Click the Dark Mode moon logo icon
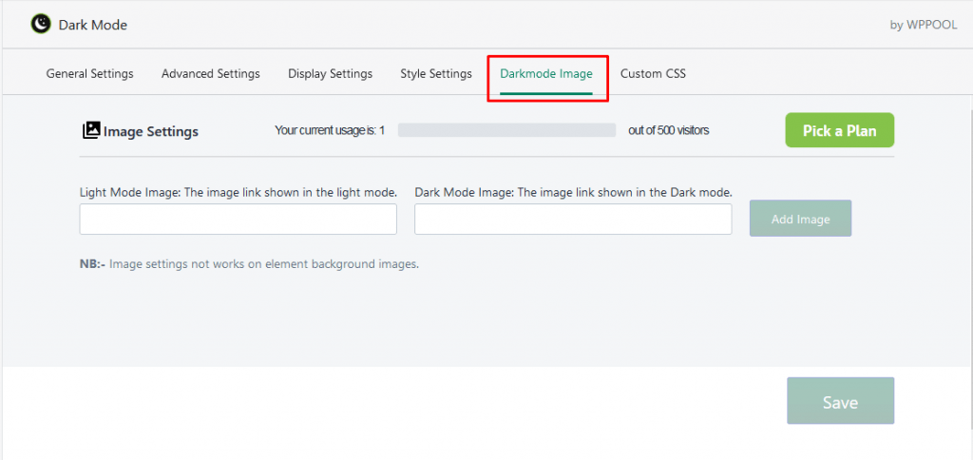Screen dimensions: 973x460 click(x=41, y=25)
